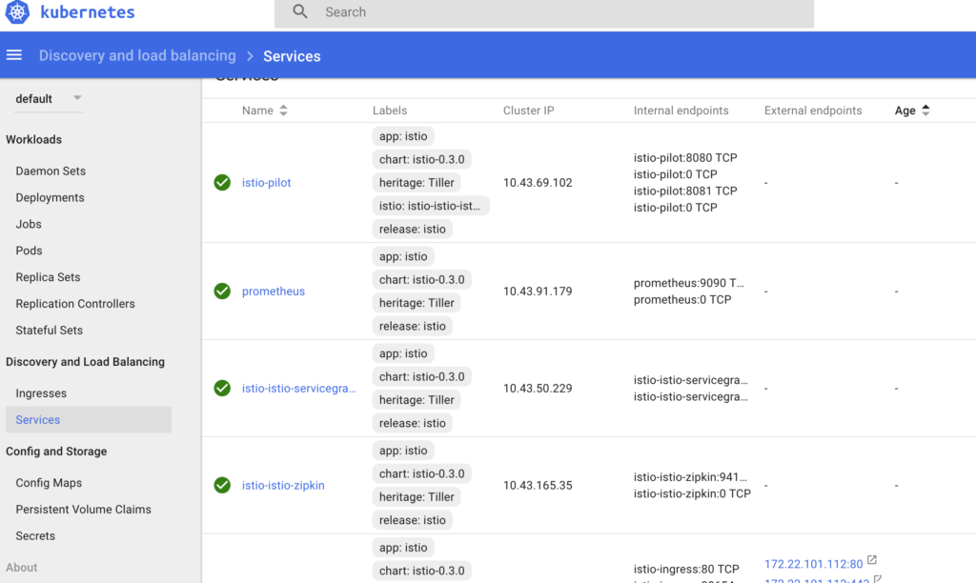Viewport: 976px width, 583px height.
Task: Go to Pods in the sidebar
Action: 29,251
